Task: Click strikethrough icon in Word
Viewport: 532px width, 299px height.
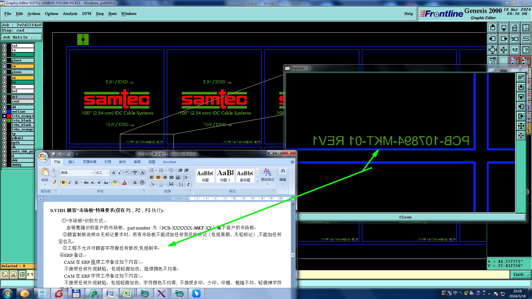Action: [86, 182]
